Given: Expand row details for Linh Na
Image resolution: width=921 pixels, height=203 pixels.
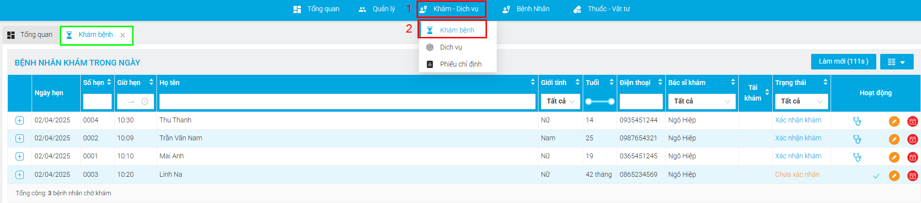Looking at the screenshot, I should click(x=19, y=175).
